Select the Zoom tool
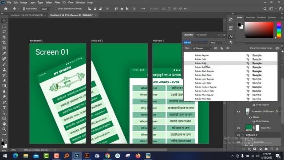Screen dimensions: 284x160 coord(4,129)
